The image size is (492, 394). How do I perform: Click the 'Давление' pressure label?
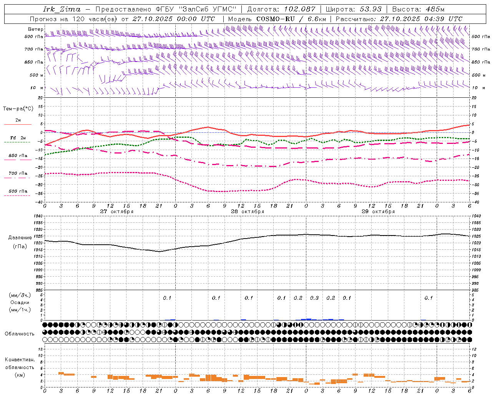tap(20, 238)
